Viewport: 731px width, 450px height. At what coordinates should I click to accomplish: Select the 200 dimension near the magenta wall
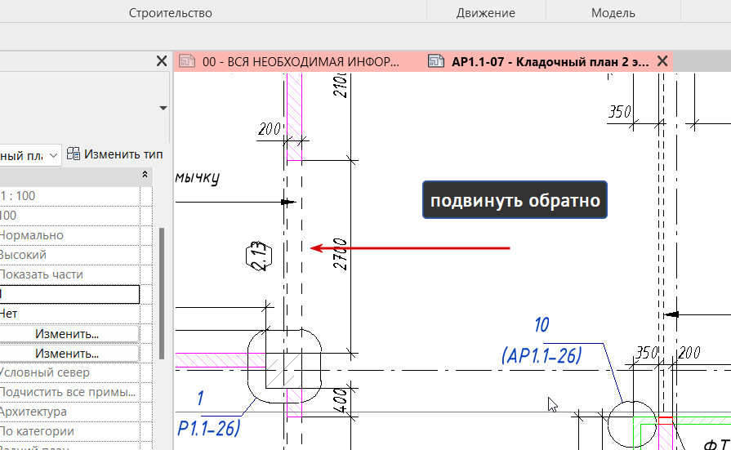[270, 129]
